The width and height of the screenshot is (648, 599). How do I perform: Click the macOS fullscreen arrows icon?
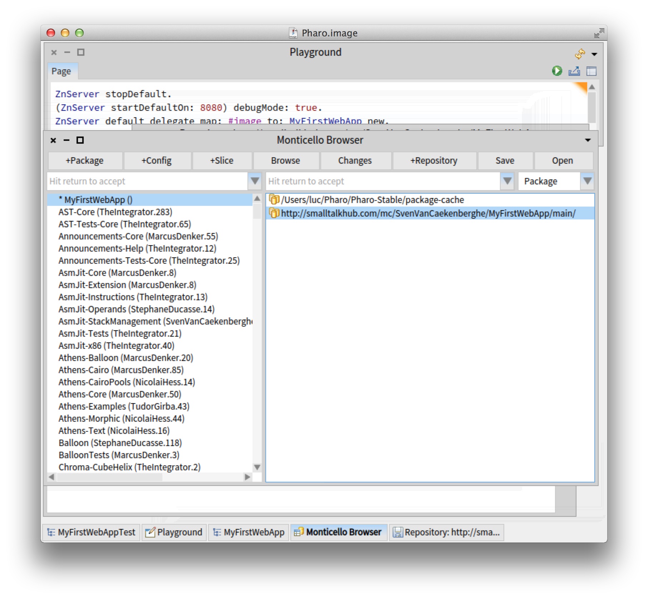599,33
